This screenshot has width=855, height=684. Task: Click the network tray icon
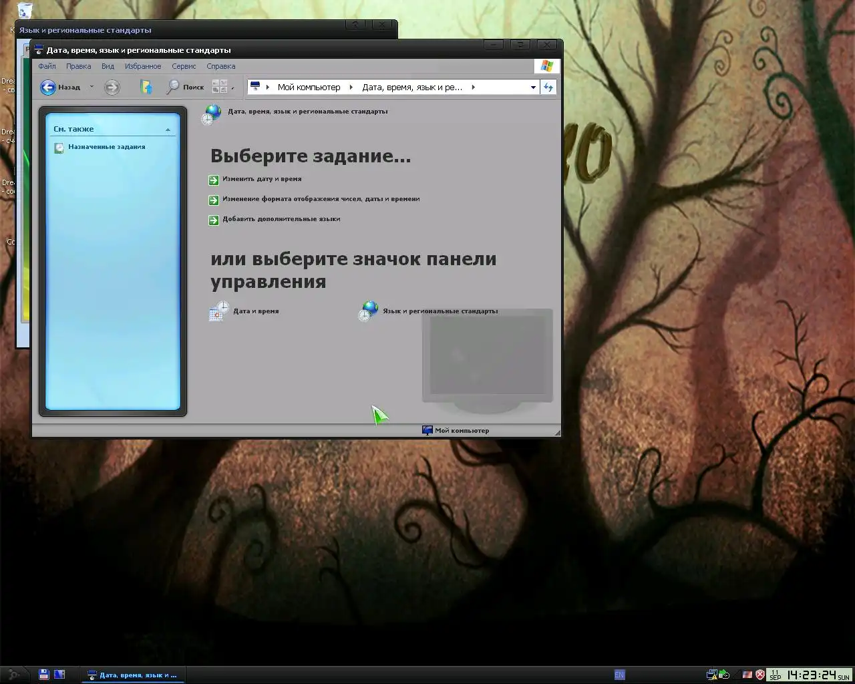pos(713,675)
